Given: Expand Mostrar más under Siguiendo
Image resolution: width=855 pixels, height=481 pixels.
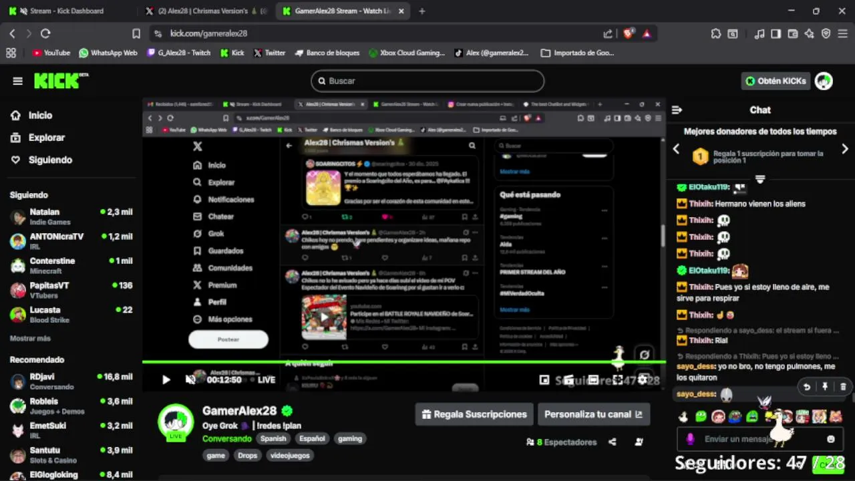Looking at the screenshot, I should tap(30, 339).
